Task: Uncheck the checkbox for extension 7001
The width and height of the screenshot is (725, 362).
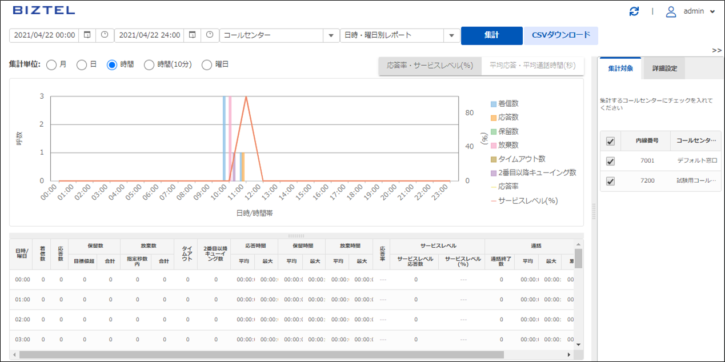Action: click(x=610, y=161)
